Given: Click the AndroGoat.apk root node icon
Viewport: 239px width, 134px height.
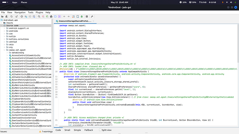Looking at the screenshot, I should tap(2, 20).
